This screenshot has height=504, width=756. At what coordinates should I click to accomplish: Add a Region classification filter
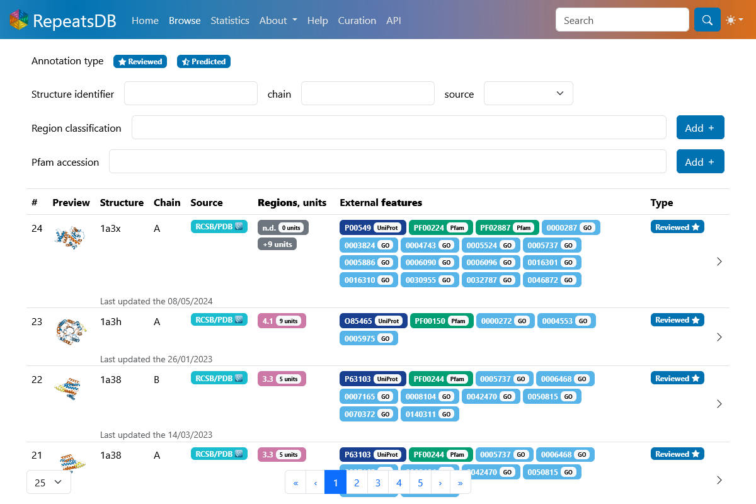tap(700, 127)
